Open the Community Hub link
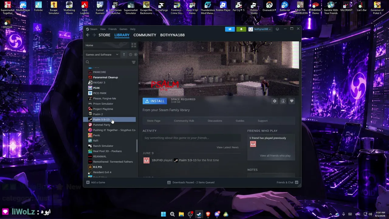Viewport: 389px width, 219px height. (x=184, y=121)
